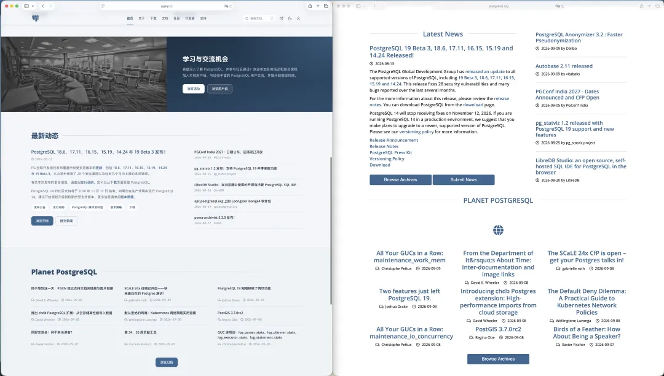
Task: Click the globe icon under PLANET POSTGRESQL
Action: pos(498,230)
